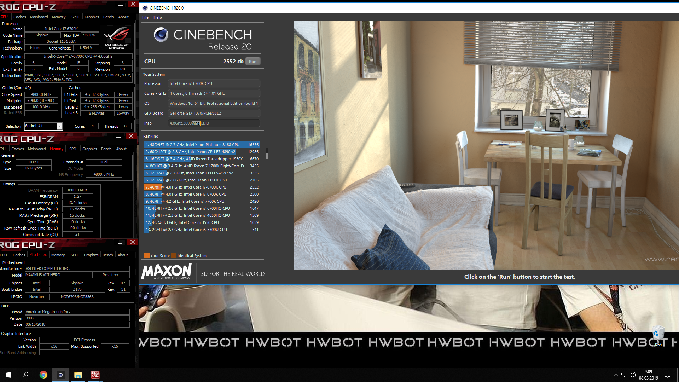The width and height of the screenshot is (679, 382).
Task: Click the rendered room preview image
Action: (486, 145)
